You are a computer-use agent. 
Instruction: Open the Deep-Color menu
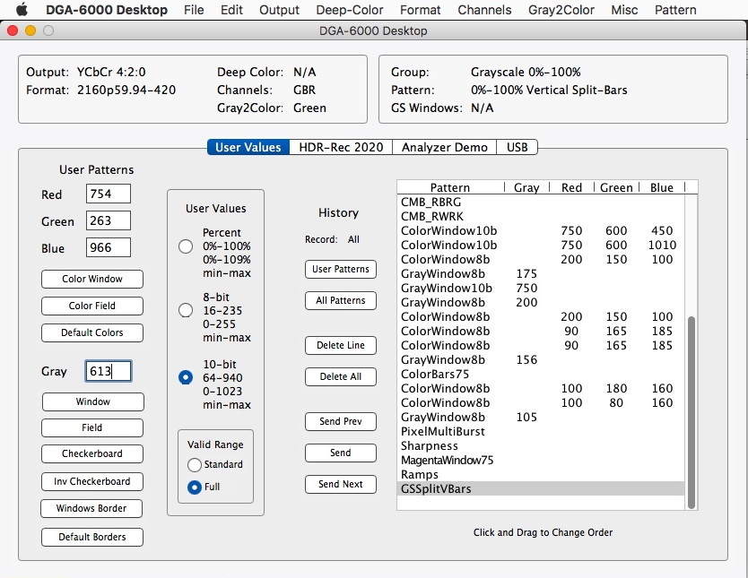350,10
